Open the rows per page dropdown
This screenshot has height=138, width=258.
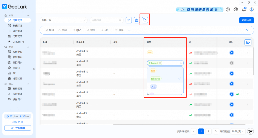click(x=238, y=131)
